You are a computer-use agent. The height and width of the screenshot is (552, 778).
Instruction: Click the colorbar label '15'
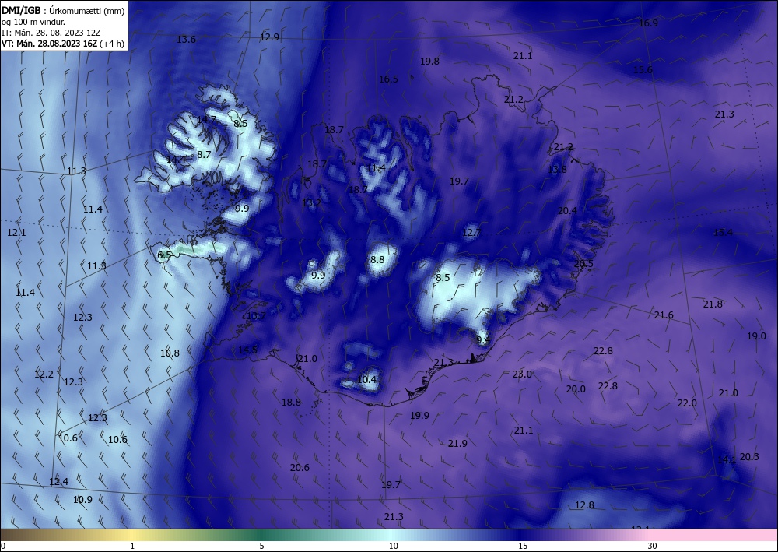pyautogui.click(x=523, y=546)
